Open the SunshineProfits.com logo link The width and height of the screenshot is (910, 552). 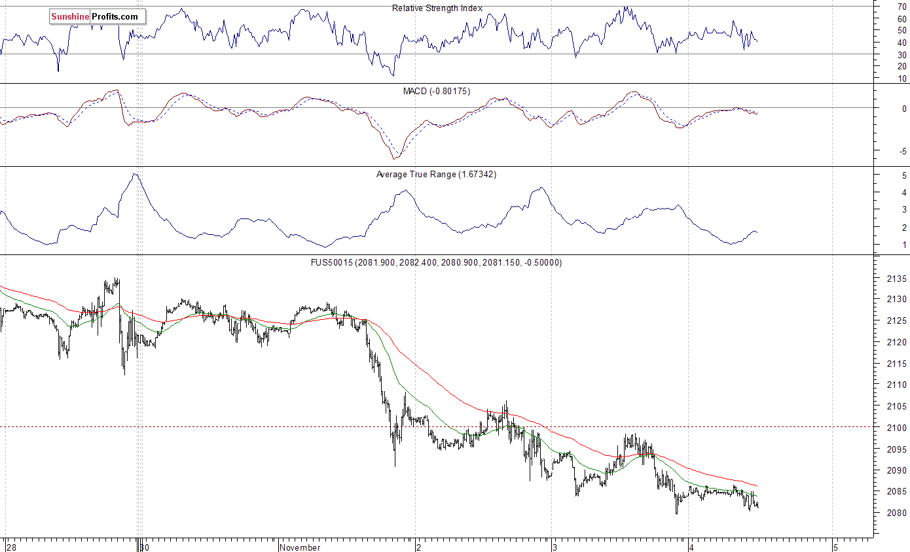[97, 17]
